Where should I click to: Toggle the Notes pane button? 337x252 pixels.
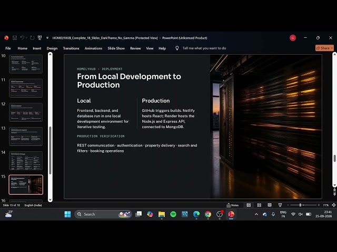pos(232,205)
